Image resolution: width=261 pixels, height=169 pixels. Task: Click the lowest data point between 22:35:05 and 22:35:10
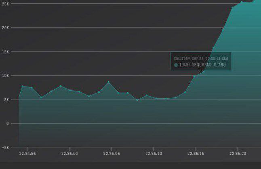click(x=137, y=100)
